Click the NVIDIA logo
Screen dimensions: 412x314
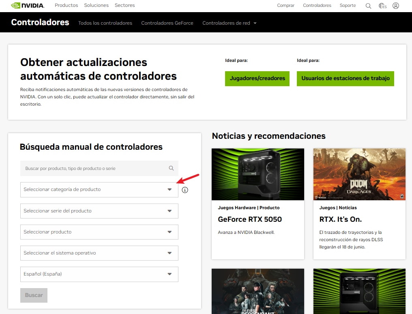pos(28,6)
